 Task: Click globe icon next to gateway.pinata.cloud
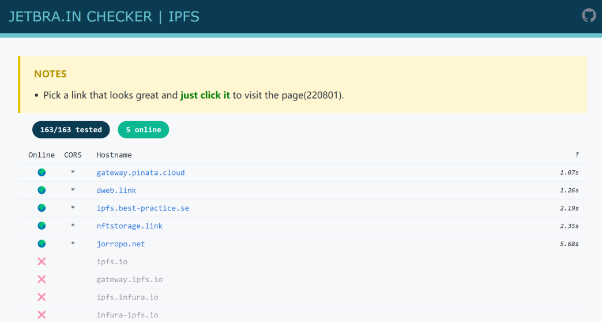click(x=42, y=173)
